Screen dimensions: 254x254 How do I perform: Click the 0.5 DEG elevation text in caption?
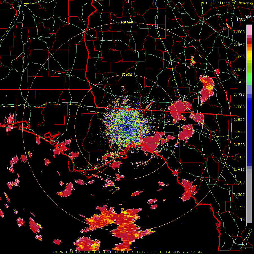135,252
